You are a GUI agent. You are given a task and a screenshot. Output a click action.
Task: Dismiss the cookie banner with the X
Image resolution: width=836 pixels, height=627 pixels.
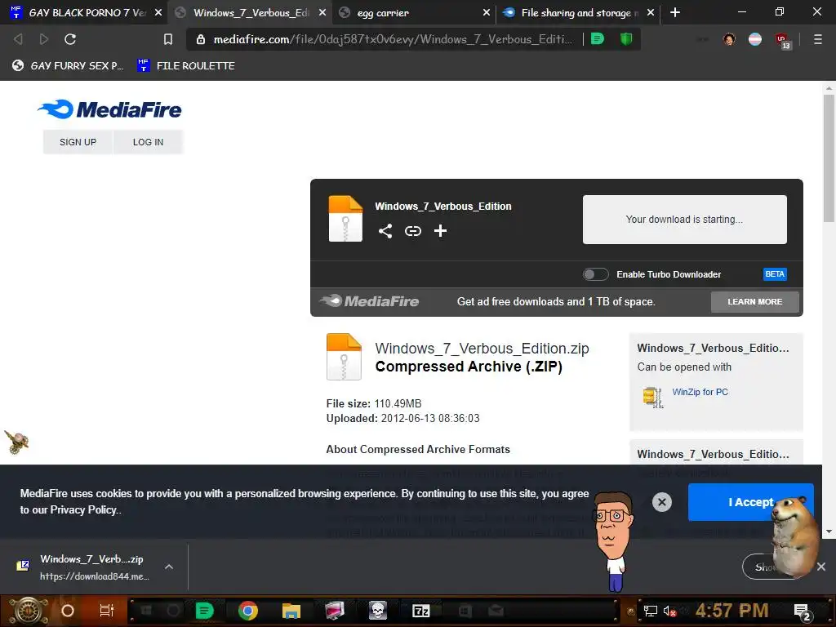pyautogui.click(x=661, y=502)
